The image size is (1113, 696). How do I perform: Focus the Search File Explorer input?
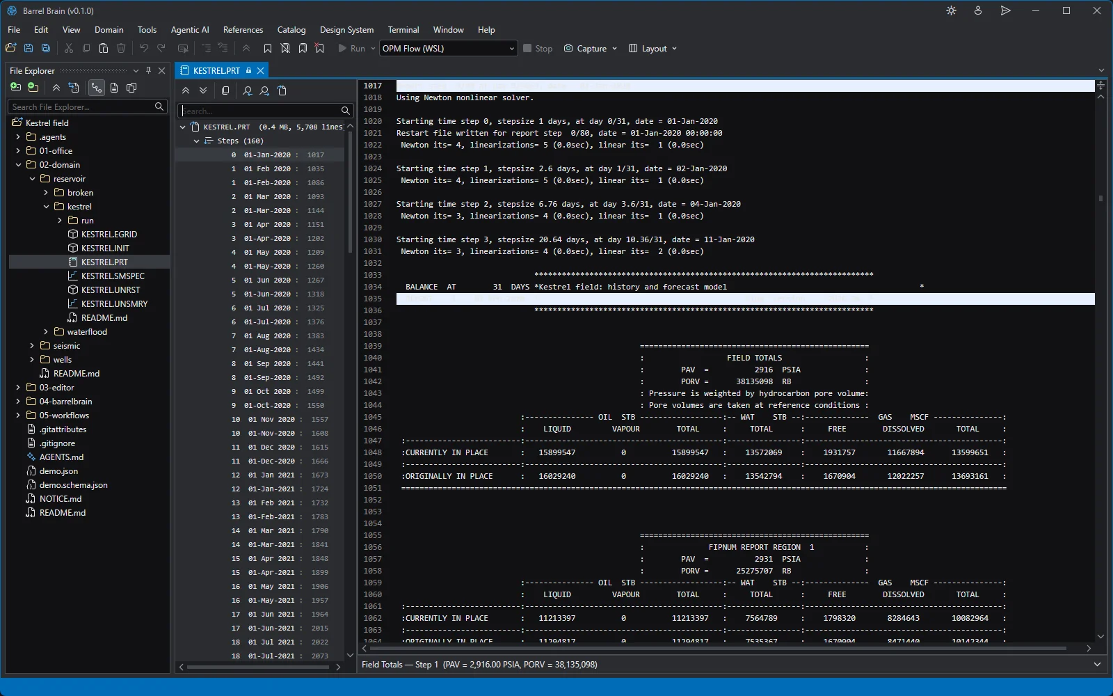coord(88,106)
